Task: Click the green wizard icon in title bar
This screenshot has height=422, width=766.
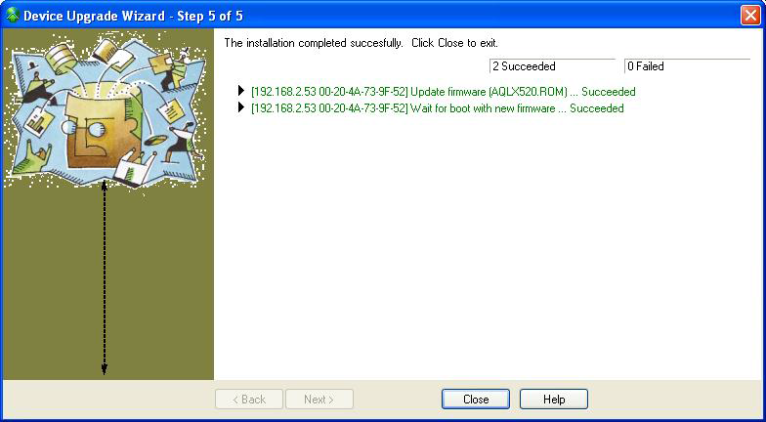Action: (x=14, y=16)
